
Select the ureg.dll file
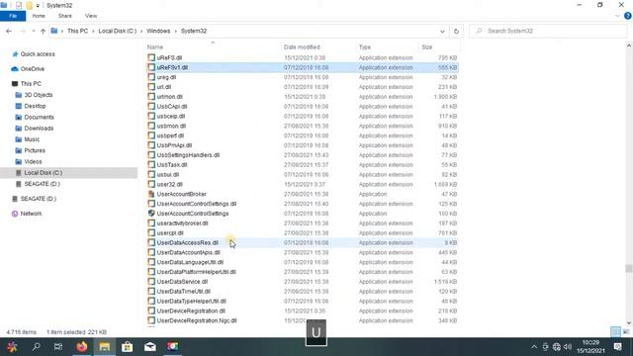tap(166, 77)
